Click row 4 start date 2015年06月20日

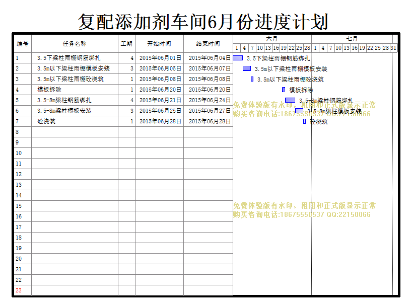[159, 90]
